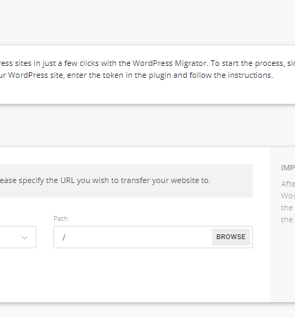Click the sidebar line starting with 'Afte'
The width and height of the screenshot is (295, 317).
coord(288,184)
